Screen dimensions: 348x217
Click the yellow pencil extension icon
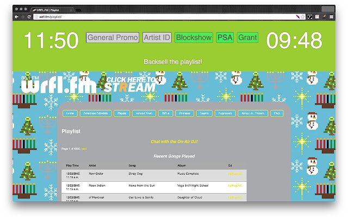tap(324, 17)
